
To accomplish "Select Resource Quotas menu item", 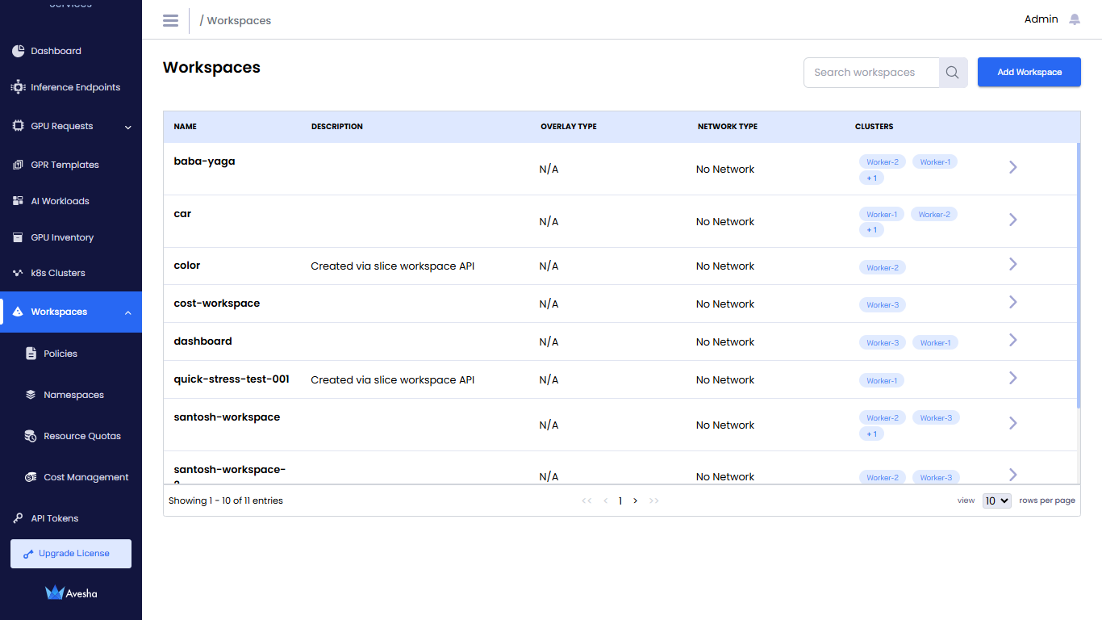I will (x=81, y=436).
